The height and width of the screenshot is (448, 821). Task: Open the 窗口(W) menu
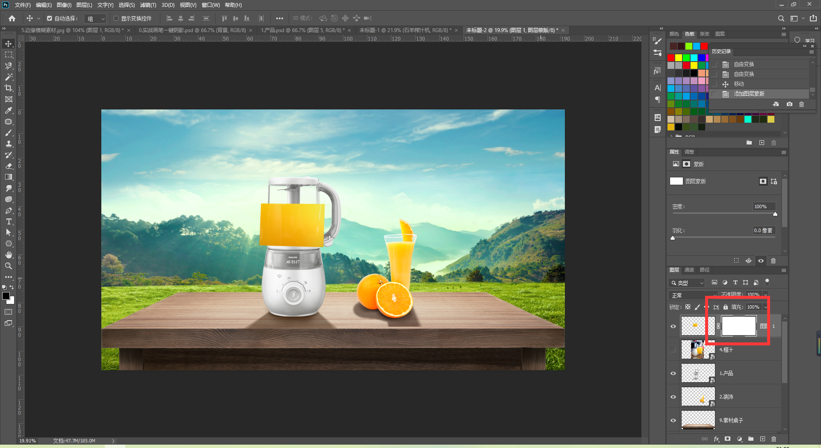click(x=210, y=5)
